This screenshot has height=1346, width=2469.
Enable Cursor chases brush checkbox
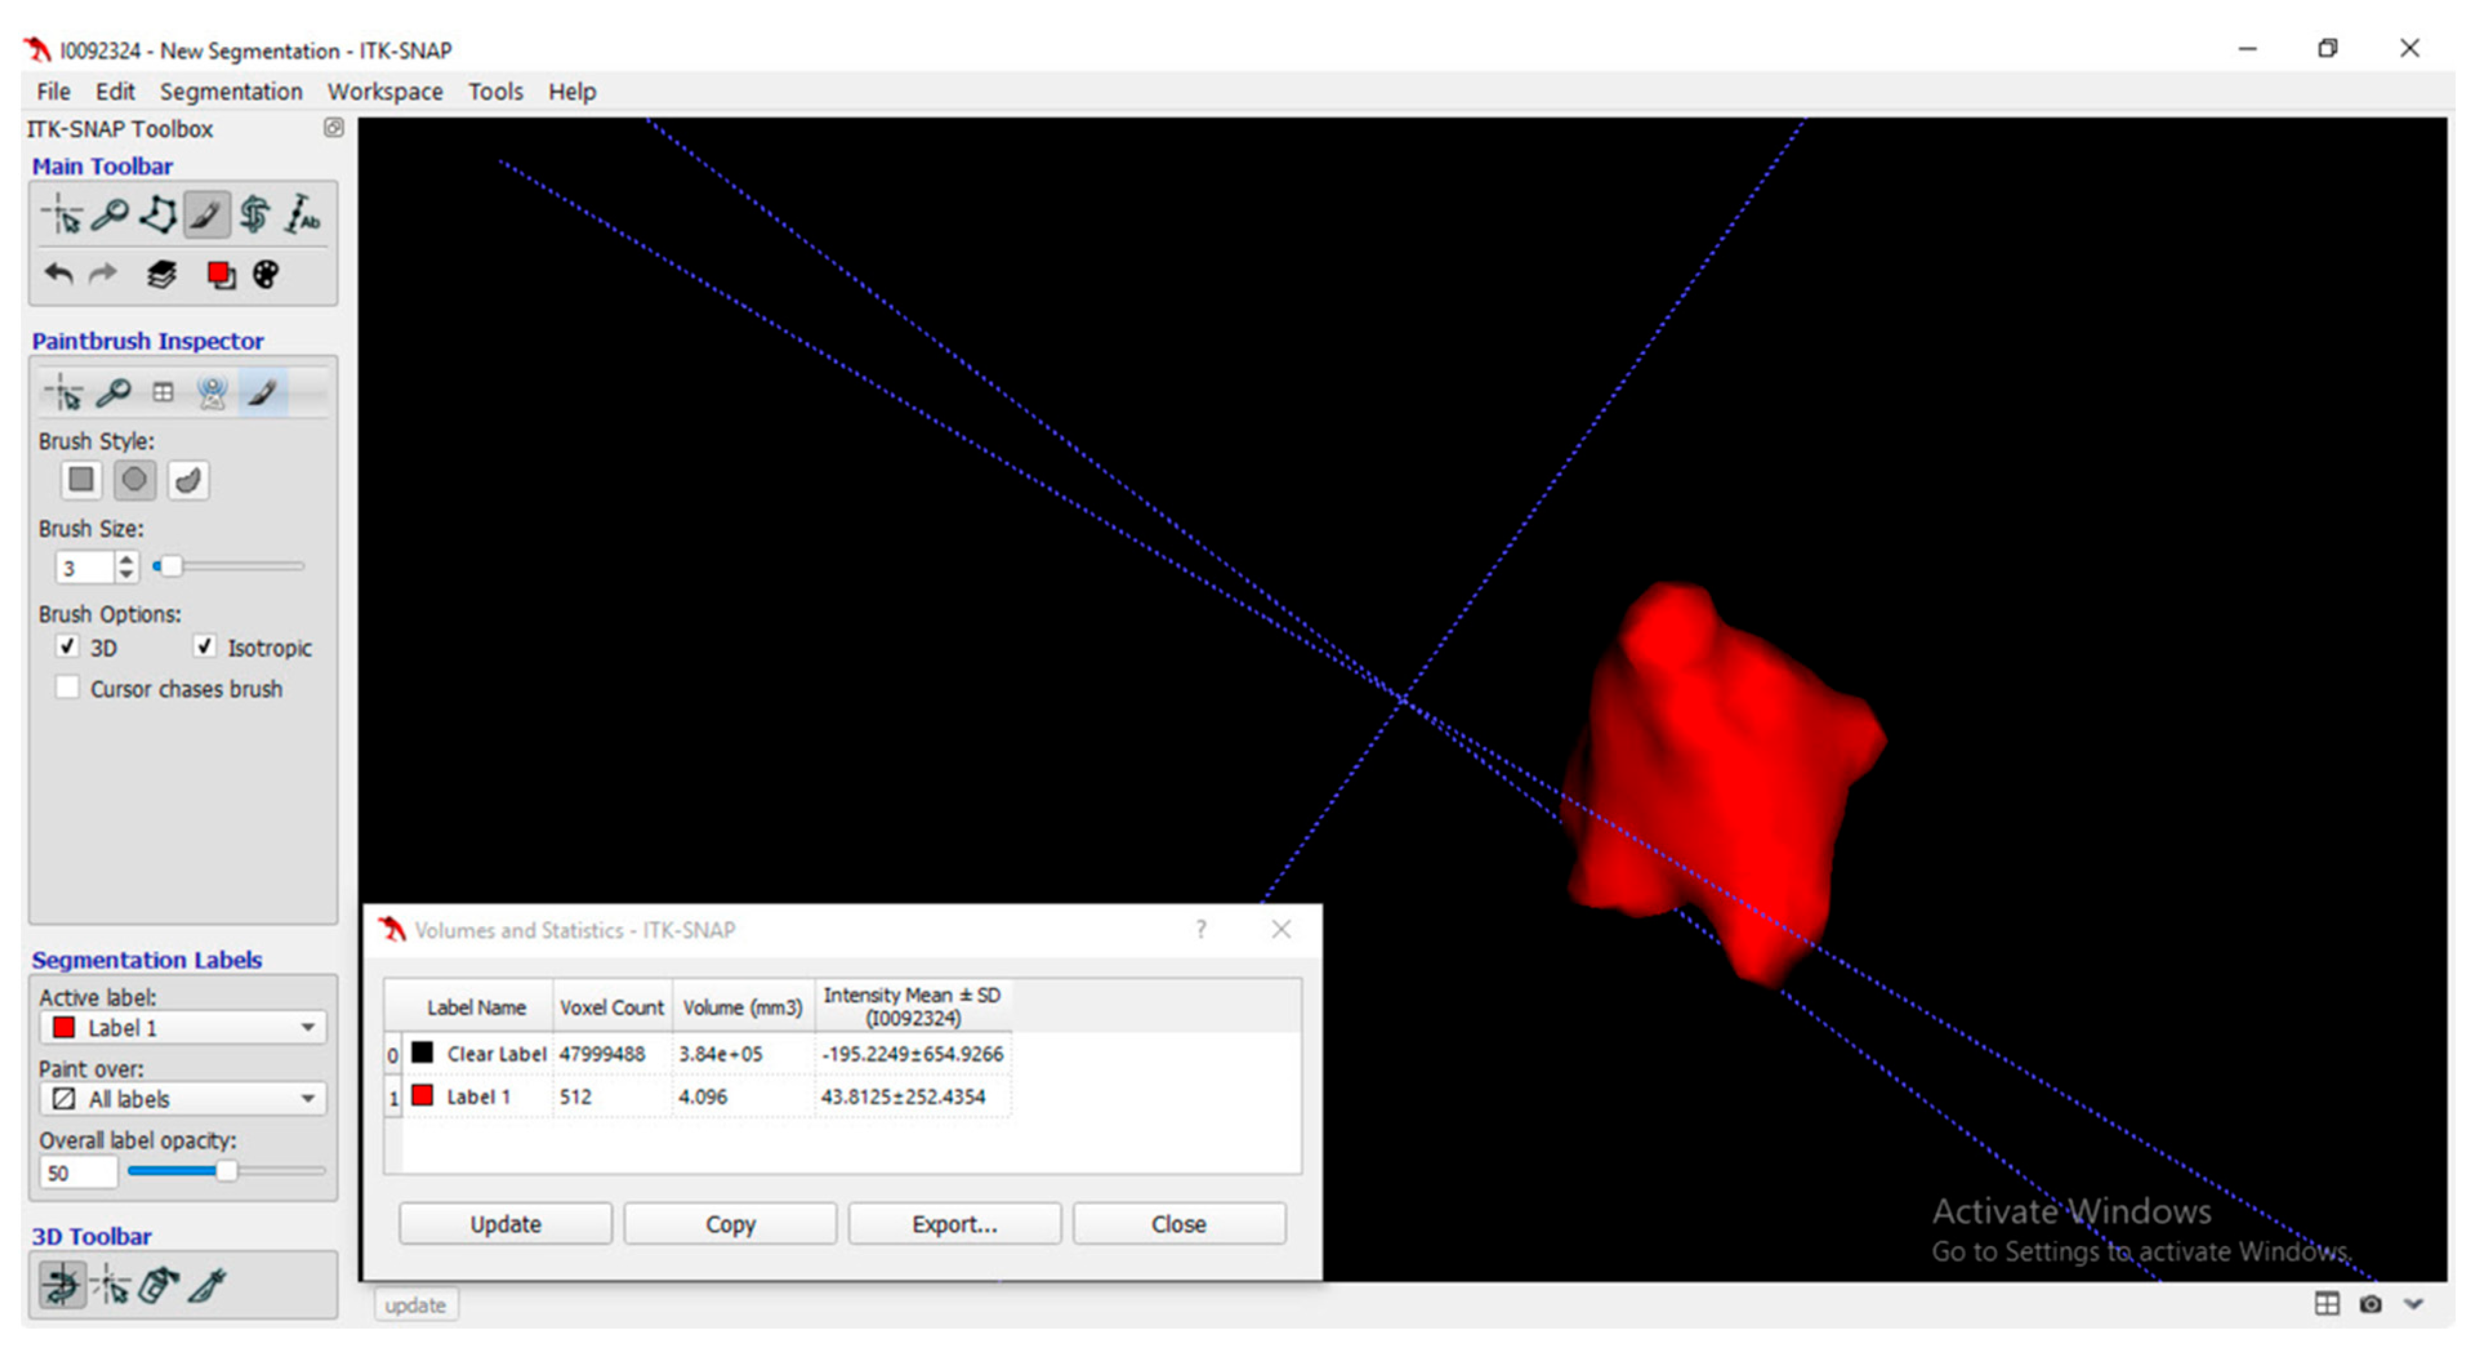tap(67, 688)
